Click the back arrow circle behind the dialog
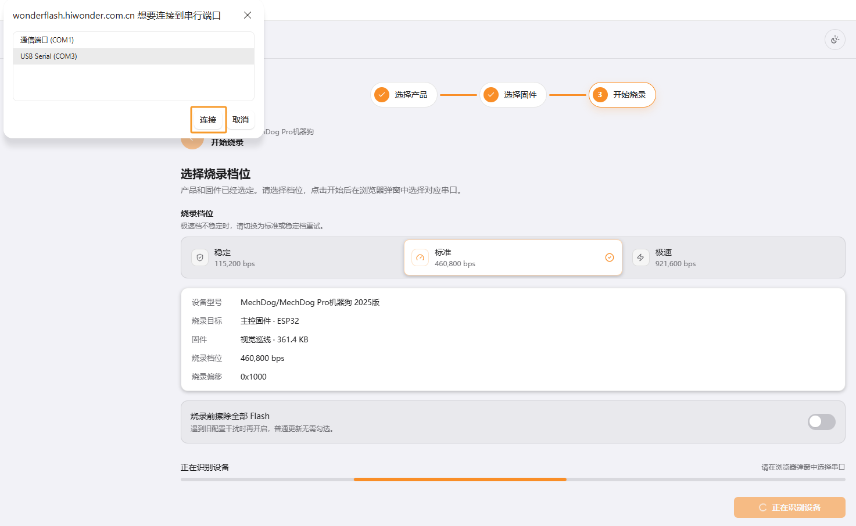The width and height of the screenshot is (856, 526). pyautogui.click(x=192, y=141)
